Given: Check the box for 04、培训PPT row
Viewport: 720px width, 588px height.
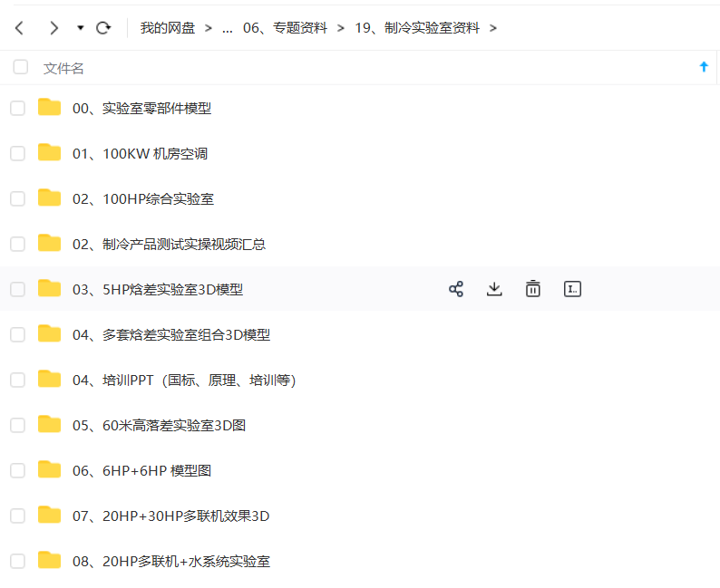Looking at the screenshot, I should coord(17,380).
